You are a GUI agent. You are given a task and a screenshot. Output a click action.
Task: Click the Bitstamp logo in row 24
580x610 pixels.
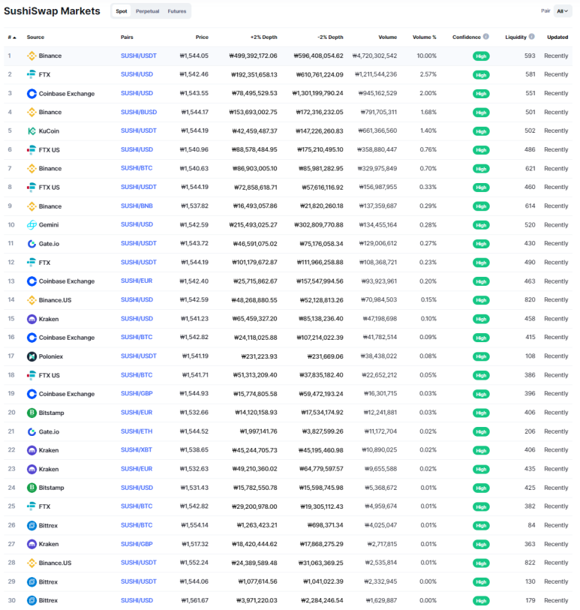(32, 488)
